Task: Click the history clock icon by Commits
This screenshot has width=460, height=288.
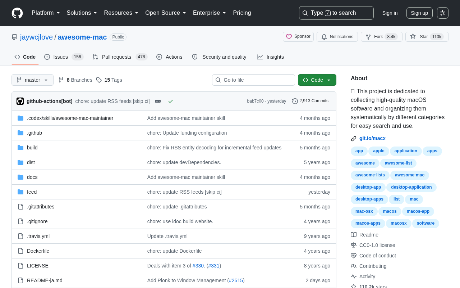Action: 295,101
